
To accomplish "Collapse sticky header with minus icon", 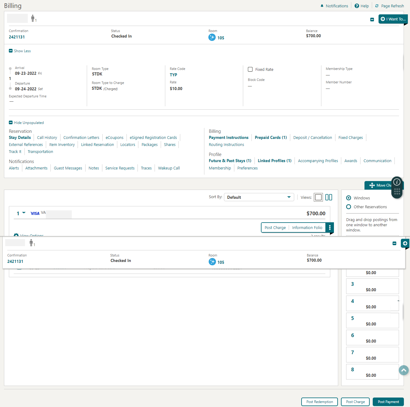I will pyautogui.click(x=394, y=243).
